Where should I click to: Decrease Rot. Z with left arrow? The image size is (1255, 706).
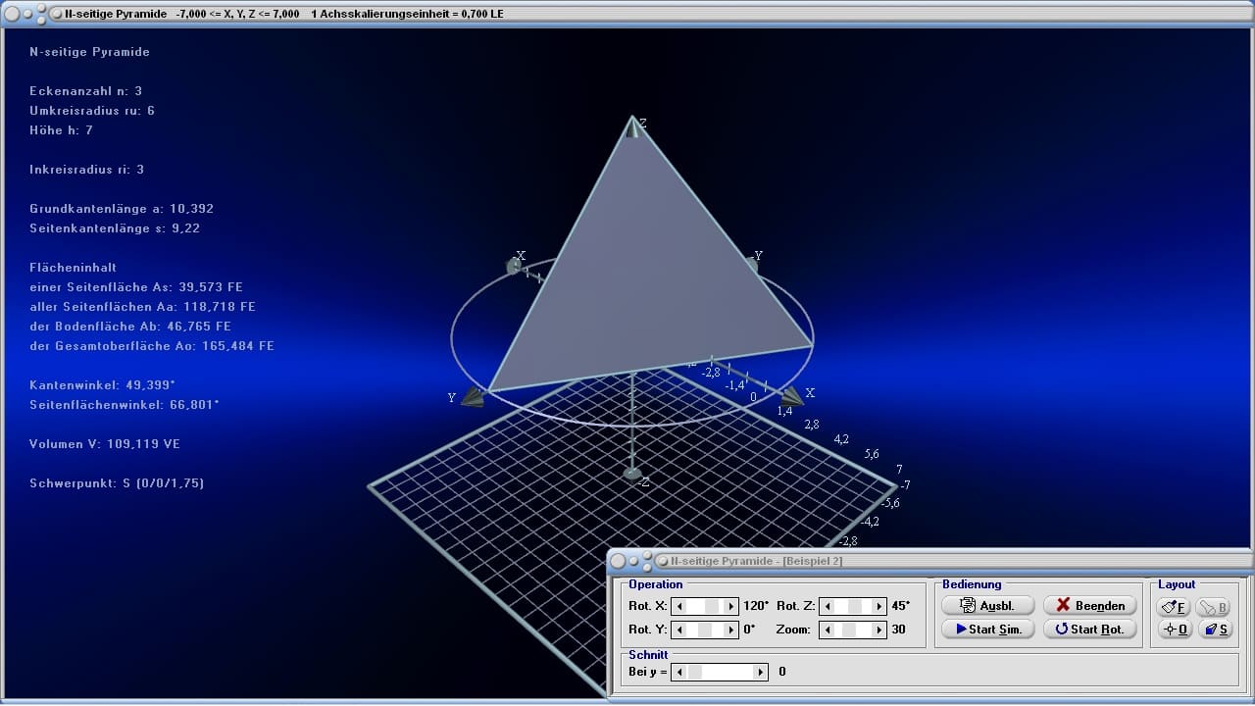(x=827, y=607)
